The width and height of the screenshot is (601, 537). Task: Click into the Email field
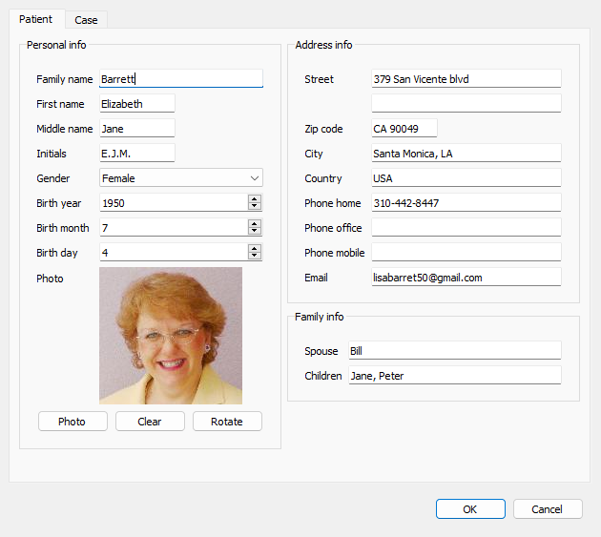pyautogui.click(x=466, y=278)
